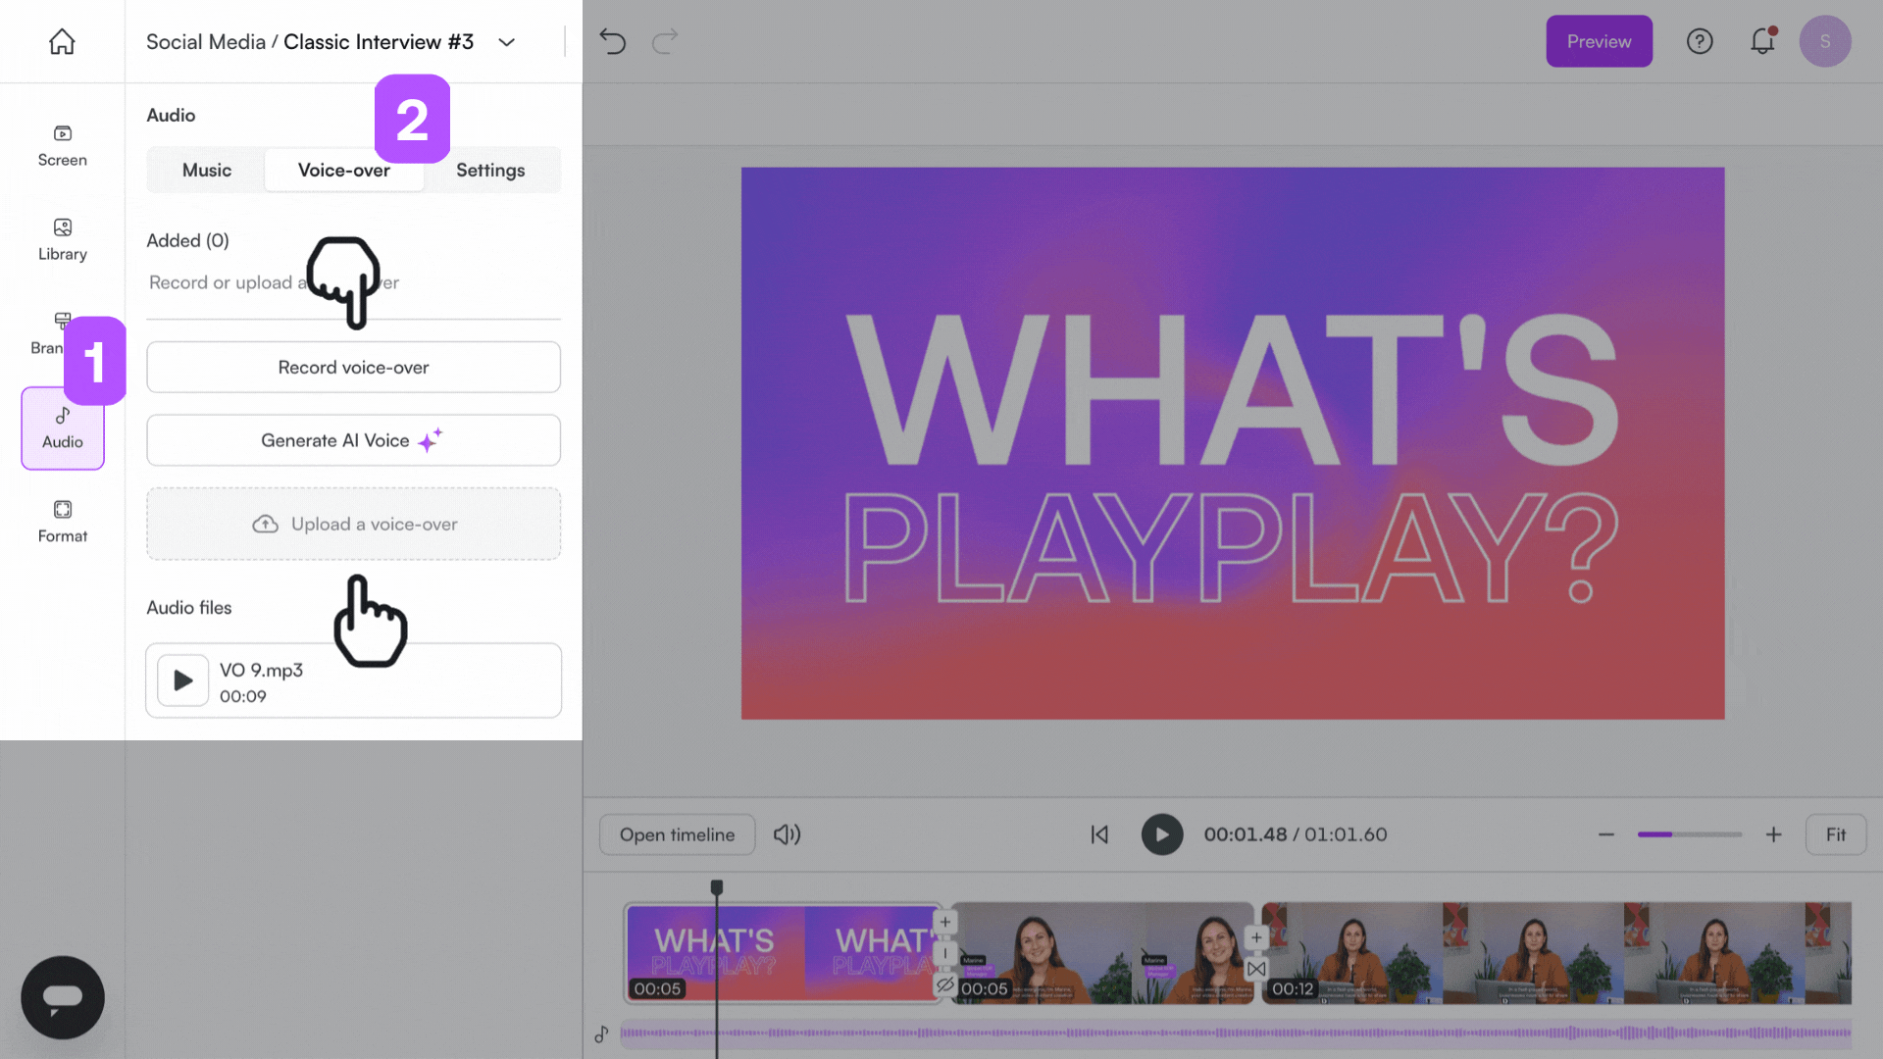The height and width of the screenshot is (1059, 1883).
Task: Play the VO 9.mp3 audio file
Action: pyautogui.click(x=183, y=681)
